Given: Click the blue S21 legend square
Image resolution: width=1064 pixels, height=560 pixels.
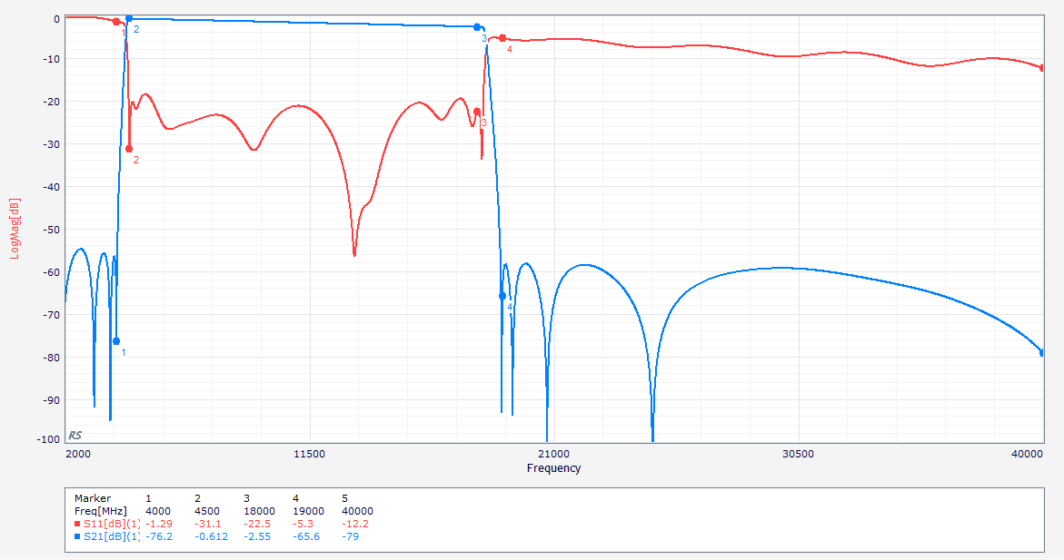Looking at the screenshot, I should point(77,537).
